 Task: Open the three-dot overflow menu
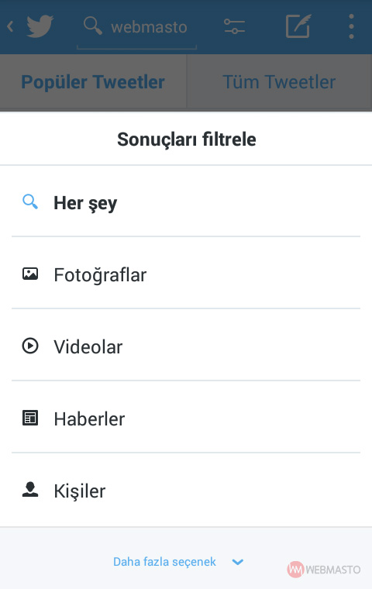[351, 26]
